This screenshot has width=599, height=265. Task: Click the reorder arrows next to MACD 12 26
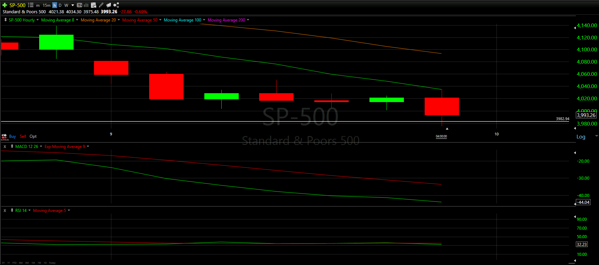[12, 146]
